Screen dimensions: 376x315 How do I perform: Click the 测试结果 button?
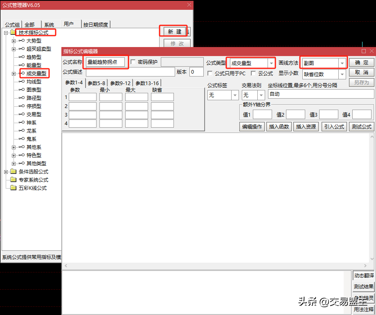click(364, 286)
